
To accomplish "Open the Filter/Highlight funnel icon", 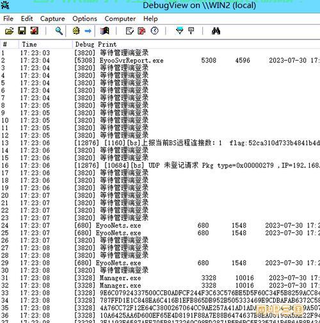I will coord(179,31).
